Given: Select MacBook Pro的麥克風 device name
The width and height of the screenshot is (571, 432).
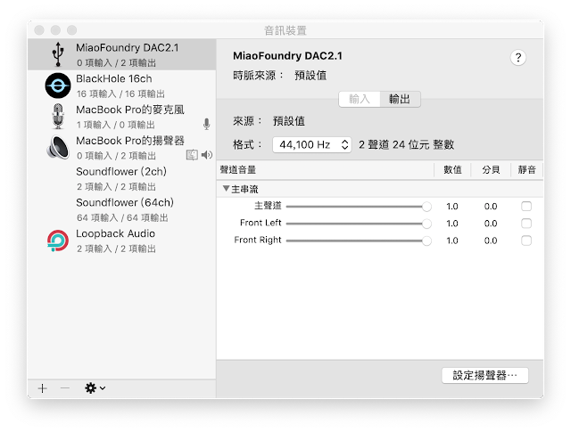Looking at the screenshot, I should click(130, 110).
